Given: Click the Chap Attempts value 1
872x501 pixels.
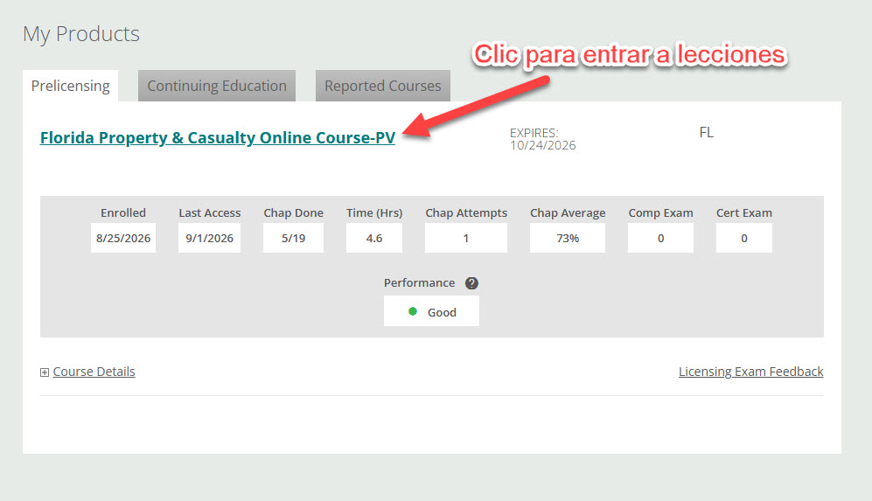Looking at the screenshot, I should tap(466, 238).
